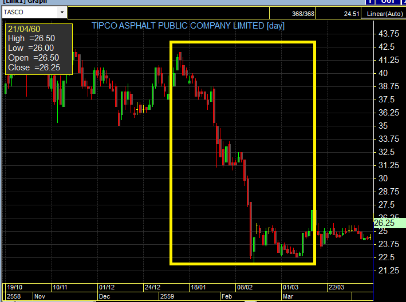Click the 01/12 date marker
The image size is (406, 302).
(107, 287)
